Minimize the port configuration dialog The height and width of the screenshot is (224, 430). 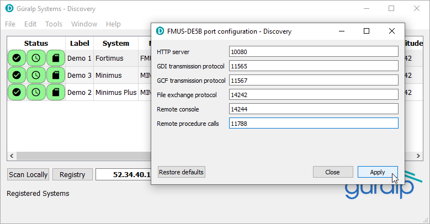click(342, 31)
